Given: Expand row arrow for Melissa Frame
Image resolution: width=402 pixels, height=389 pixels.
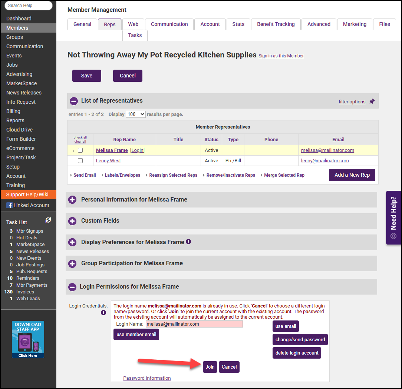Looking at the screenshot, I should pos(73,151).
